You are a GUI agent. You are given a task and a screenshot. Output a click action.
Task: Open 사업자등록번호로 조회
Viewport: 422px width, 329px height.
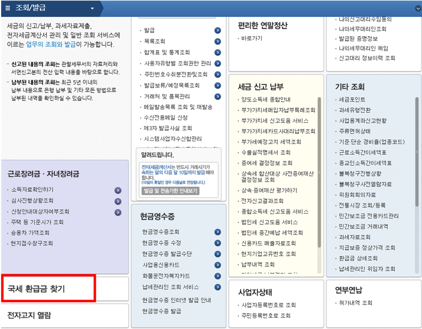point(268,305)
